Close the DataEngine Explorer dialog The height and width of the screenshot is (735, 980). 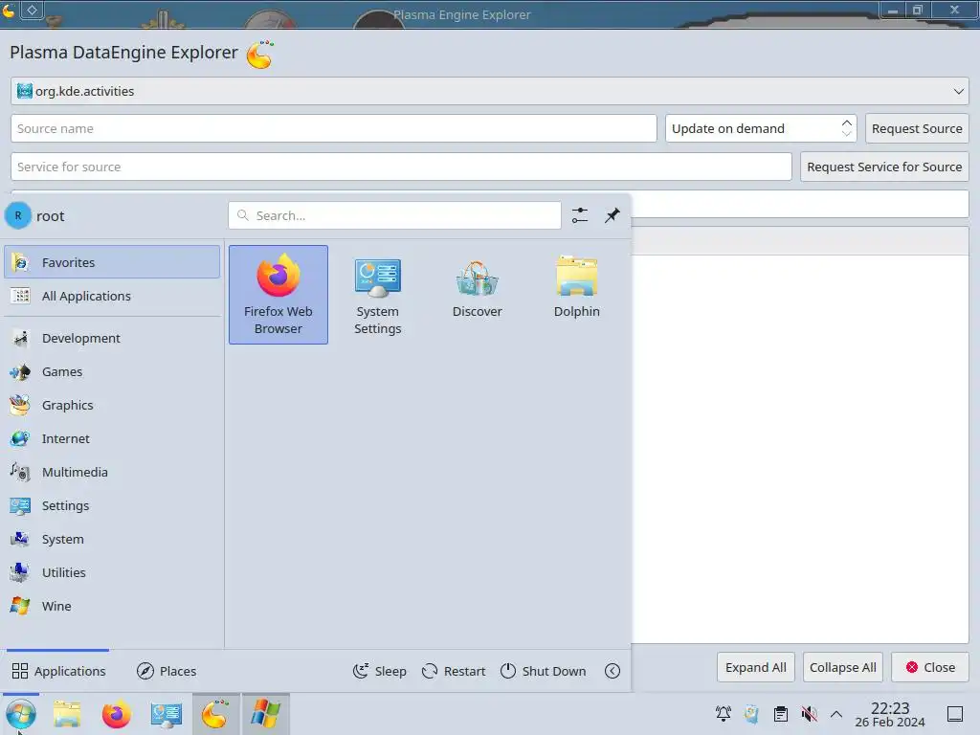[x=930, y=667]
